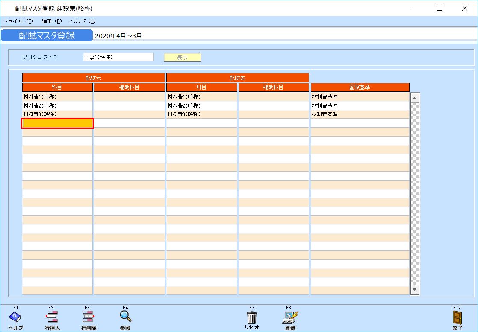
Task: Open the ファイル menu
Action: (x=18, y=21)
